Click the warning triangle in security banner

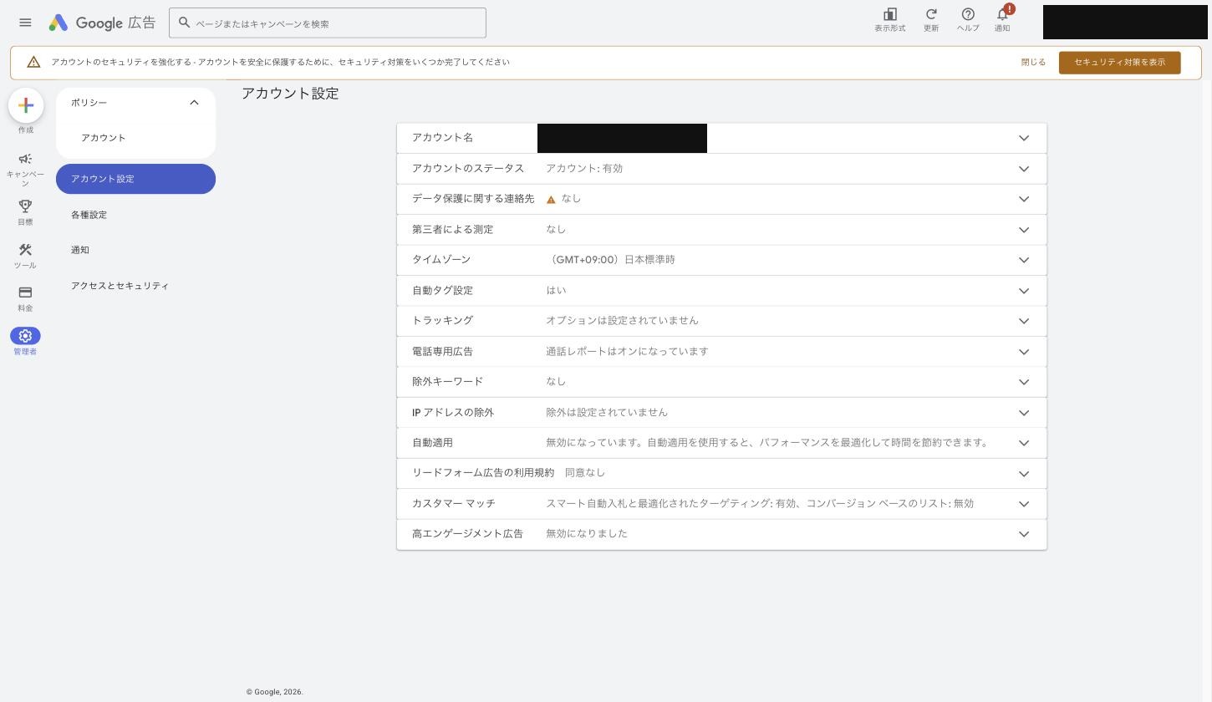(33, 62)
